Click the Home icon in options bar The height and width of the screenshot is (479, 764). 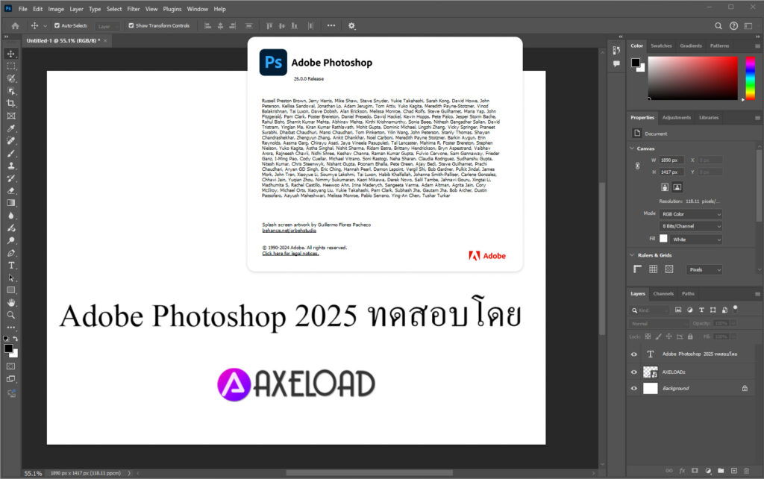coord(15,26)
